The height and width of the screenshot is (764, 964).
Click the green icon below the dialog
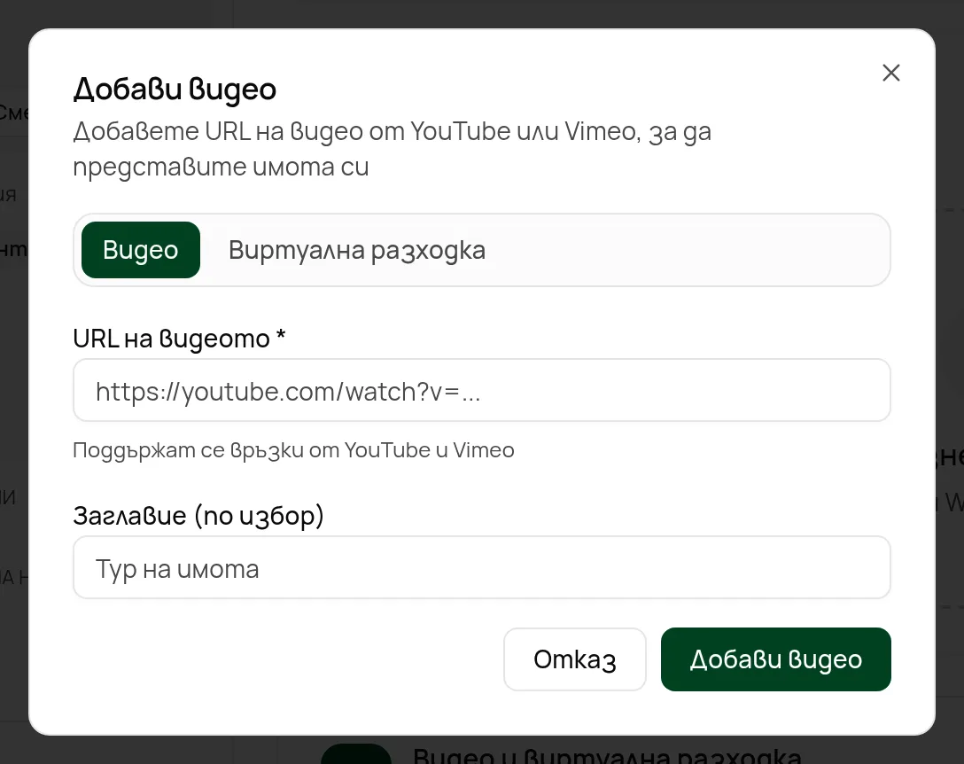(356, 754)
